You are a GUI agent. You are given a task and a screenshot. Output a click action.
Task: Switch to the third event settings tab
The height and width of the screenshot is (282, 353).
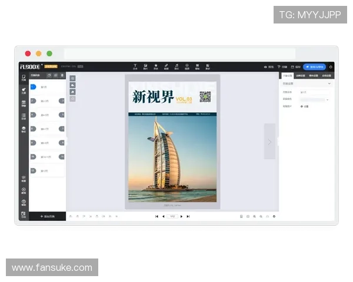[314, 76]
